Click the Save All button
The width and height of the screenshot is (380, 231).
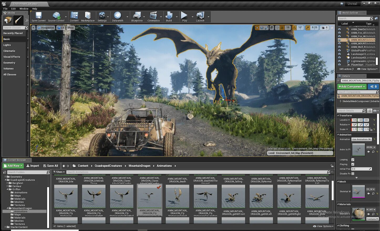pyautogui.click(x=51, y=166)
